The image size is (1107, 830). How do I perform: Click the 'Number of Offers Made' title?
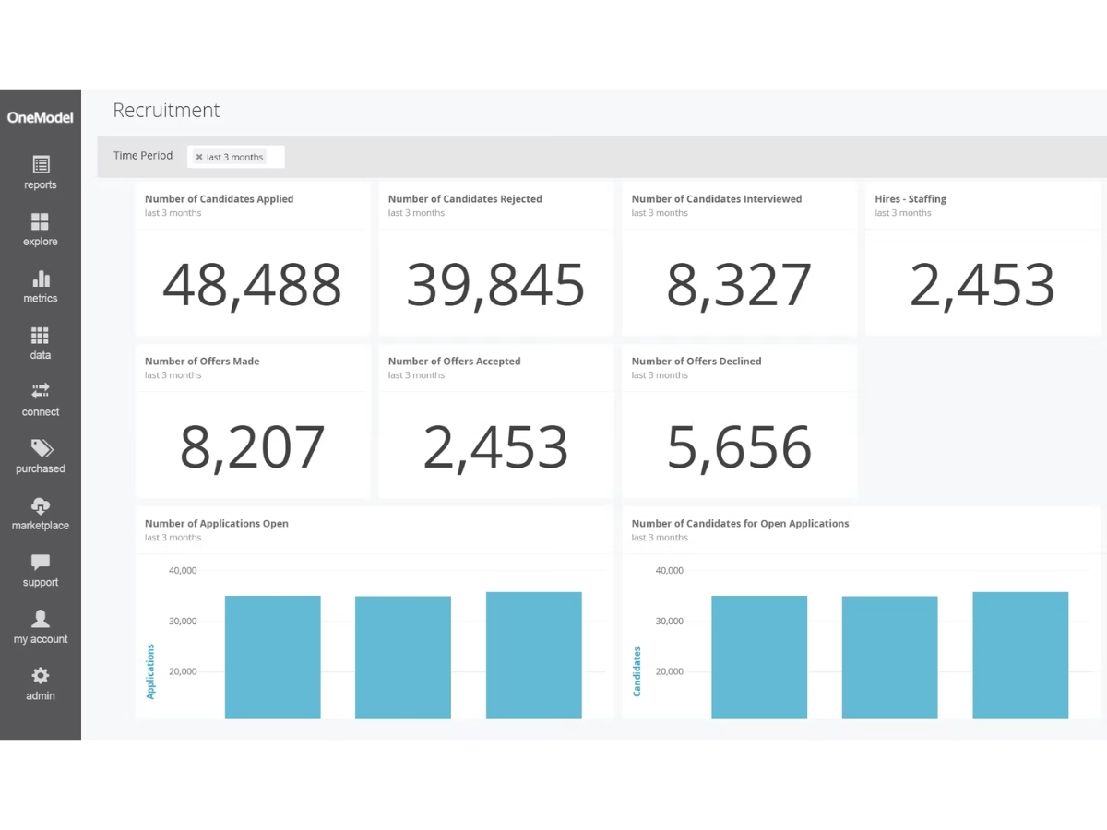pyautogui.click(x=202, y=362)
